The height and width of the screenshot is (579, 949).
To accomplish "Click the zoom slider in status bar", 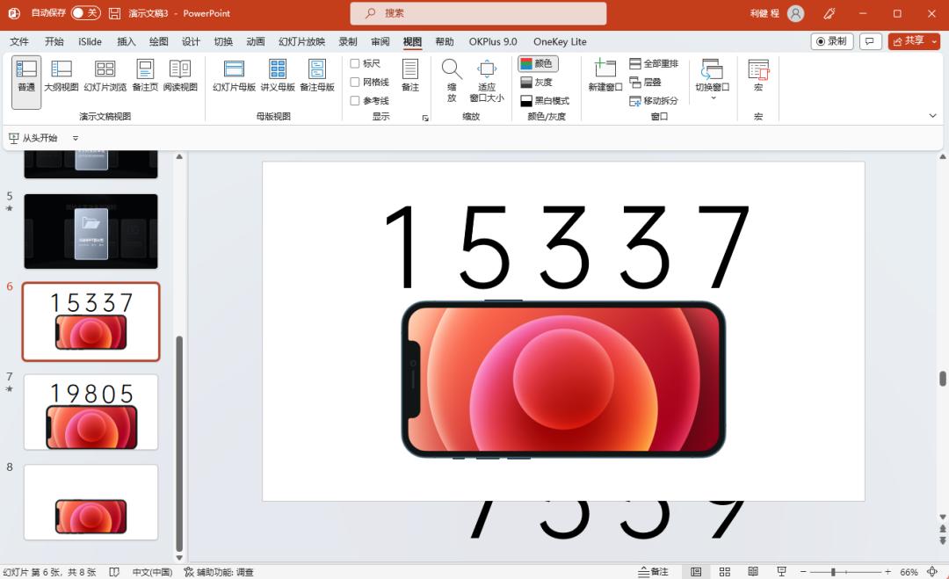I will pos(833,572).
